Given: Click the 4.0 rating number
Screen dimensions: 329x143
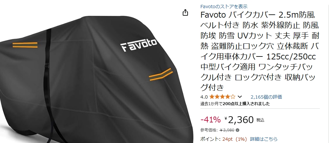Looking at the screenshot, I should (x=204, y=97).
